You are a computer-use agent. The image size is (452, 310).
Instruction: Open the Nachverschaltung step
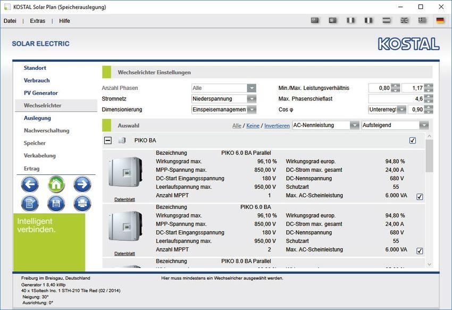pyautogui.click(x=46, y=131)
